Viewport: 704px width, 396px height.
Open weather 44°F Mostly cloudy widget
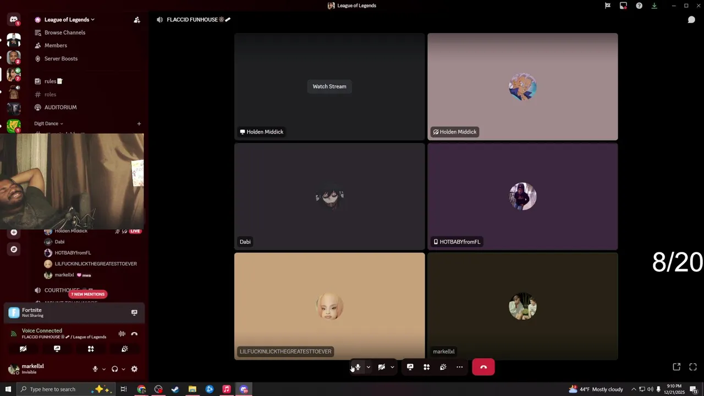pos(596,389)
